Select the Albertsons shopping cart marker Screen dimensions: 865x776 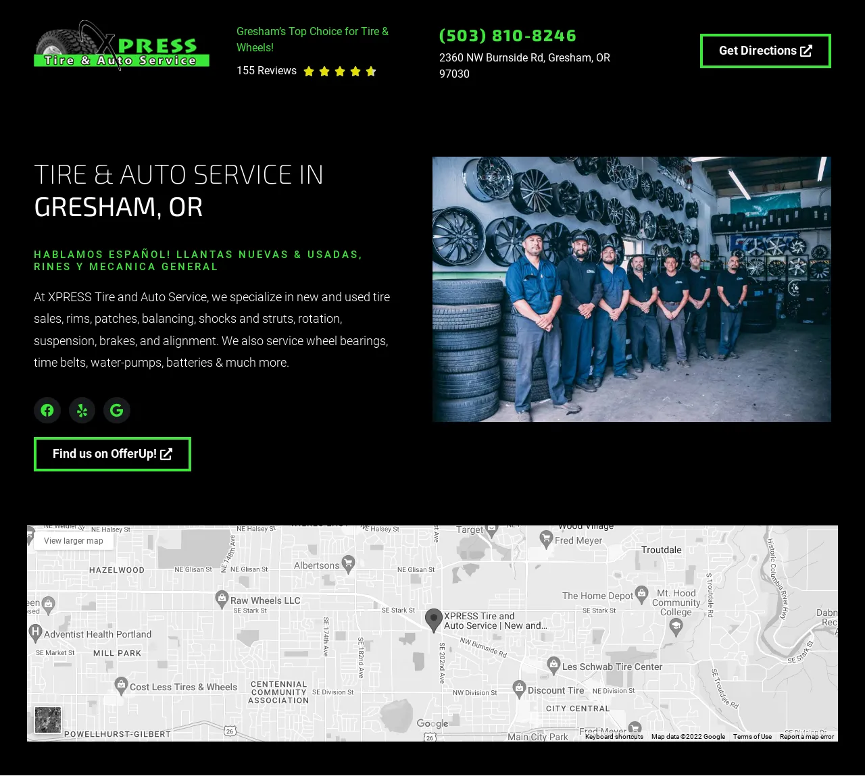(349, 564)
